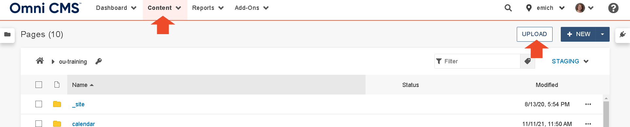Expand the STAGING server dropdown

[x=570, y=61]
